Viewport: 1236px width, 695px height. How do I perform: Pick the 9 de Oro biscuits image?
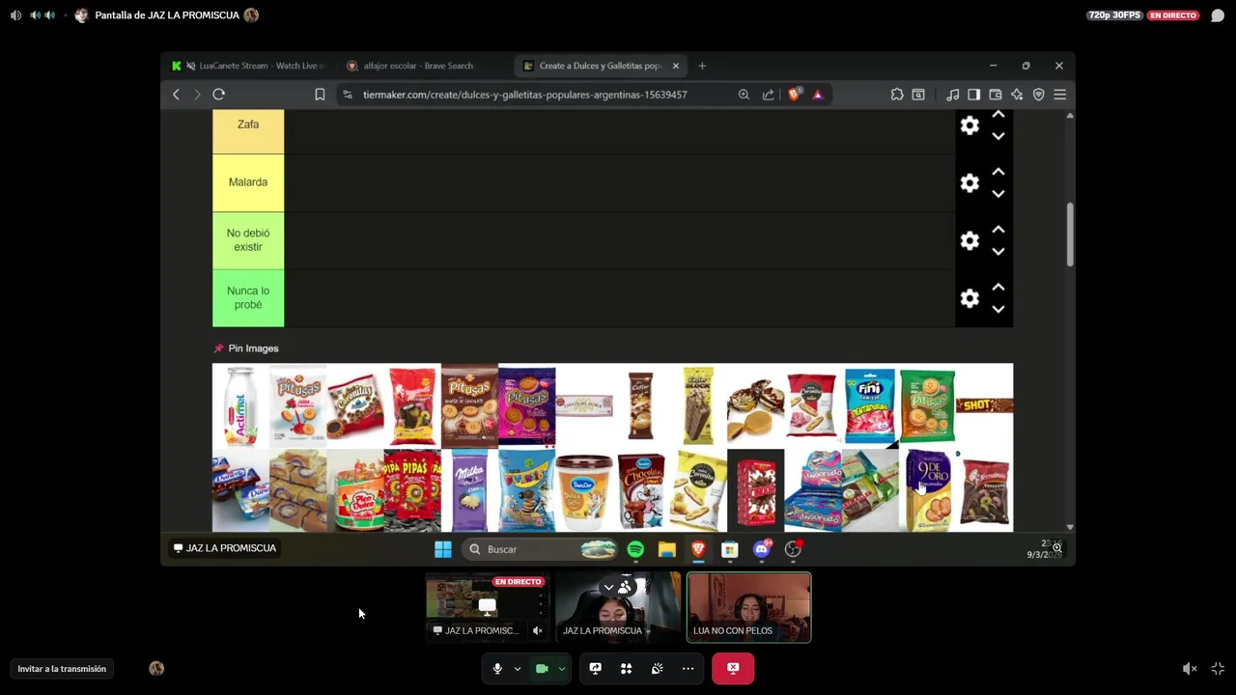[x=928, y=490]
